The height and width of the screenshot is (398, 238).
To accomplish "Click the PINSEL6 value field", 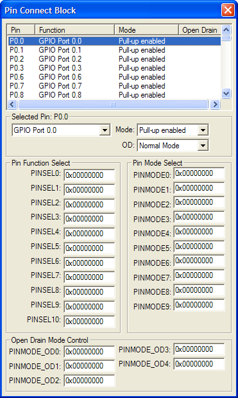I will coord(89,263).
